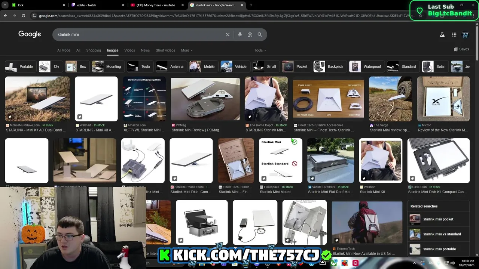Screen dimensions: 479x269
Task: Submit search with the magnifying glass icon
Action: 260,34
